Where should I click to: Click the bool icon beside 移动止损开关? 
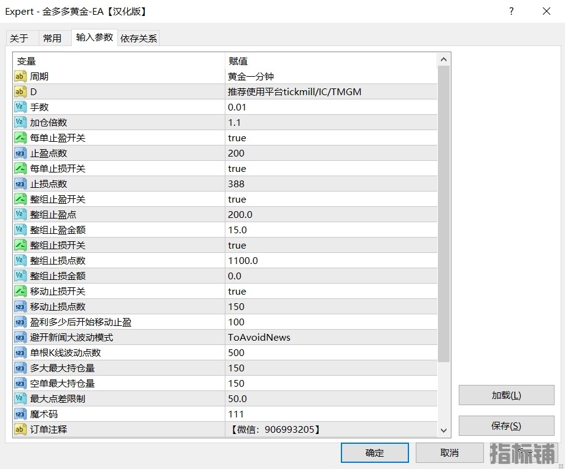(20, 292)
